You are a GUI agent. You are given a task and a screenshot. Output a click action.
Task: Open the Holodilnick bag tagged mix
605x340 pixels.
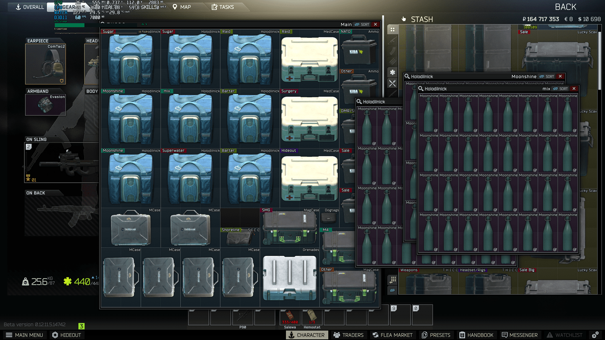190,118
